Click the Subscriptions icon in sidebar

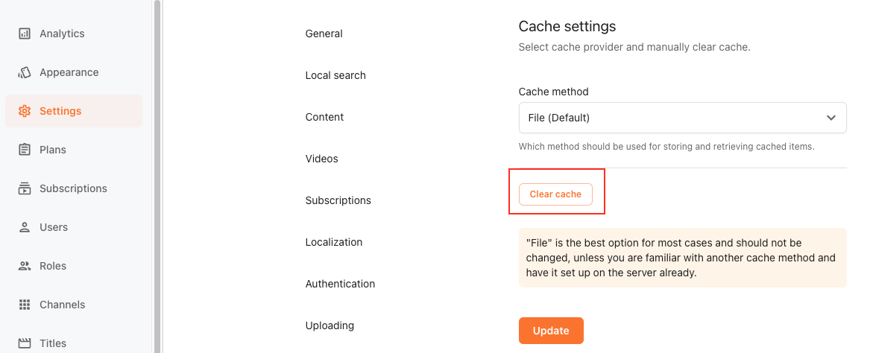point(25,188)
